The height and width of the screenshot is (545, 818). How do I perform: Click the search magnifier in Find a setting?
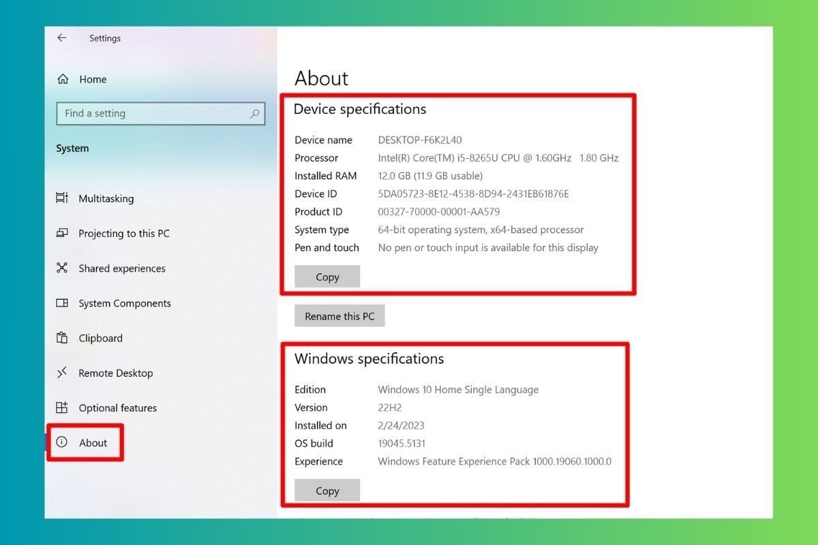pos(254,113)
